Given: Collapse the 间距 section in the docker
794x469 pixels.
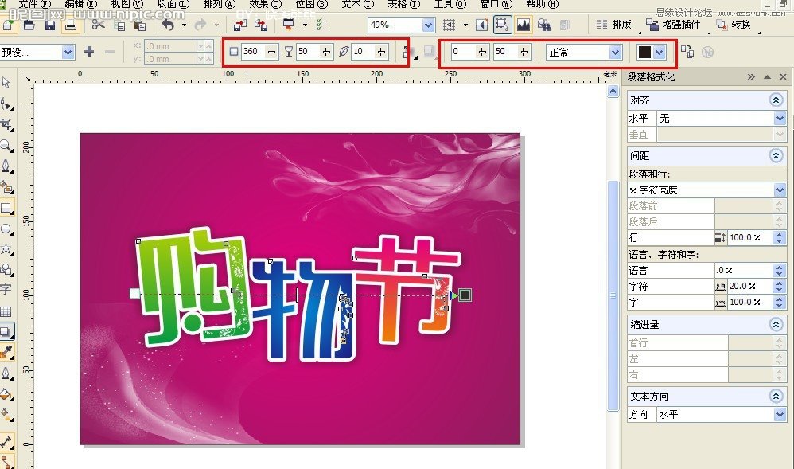Looking at the screenshot, I should pos(776,155).
